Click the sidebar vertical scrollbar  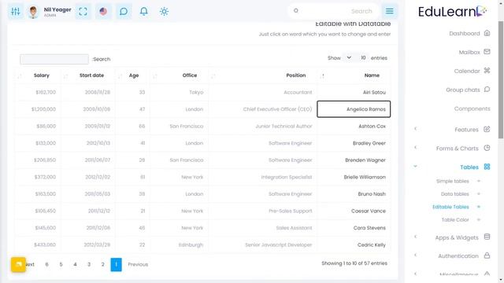tap(501, 80)
